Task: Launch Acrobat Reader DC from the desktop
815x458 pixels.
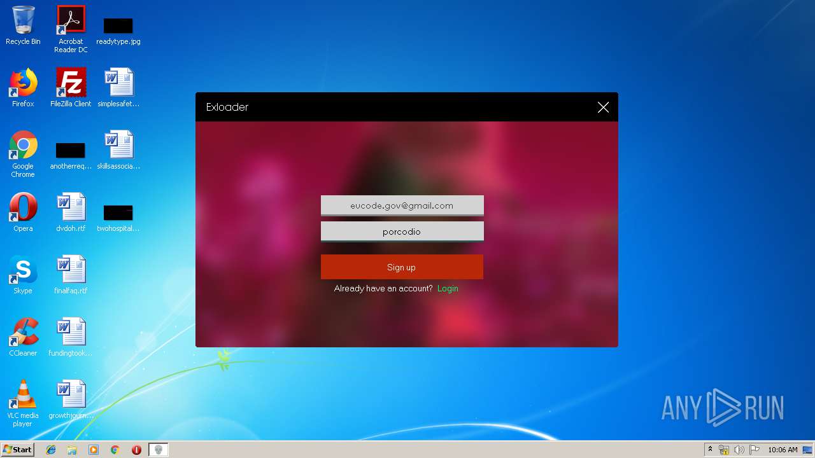Action: (x=71, y=29)
